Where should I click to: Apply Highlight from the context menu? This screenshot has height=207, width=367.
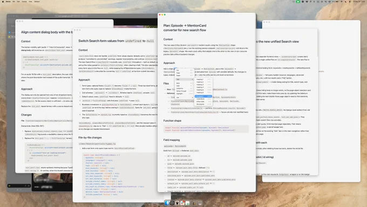point(184,94)
